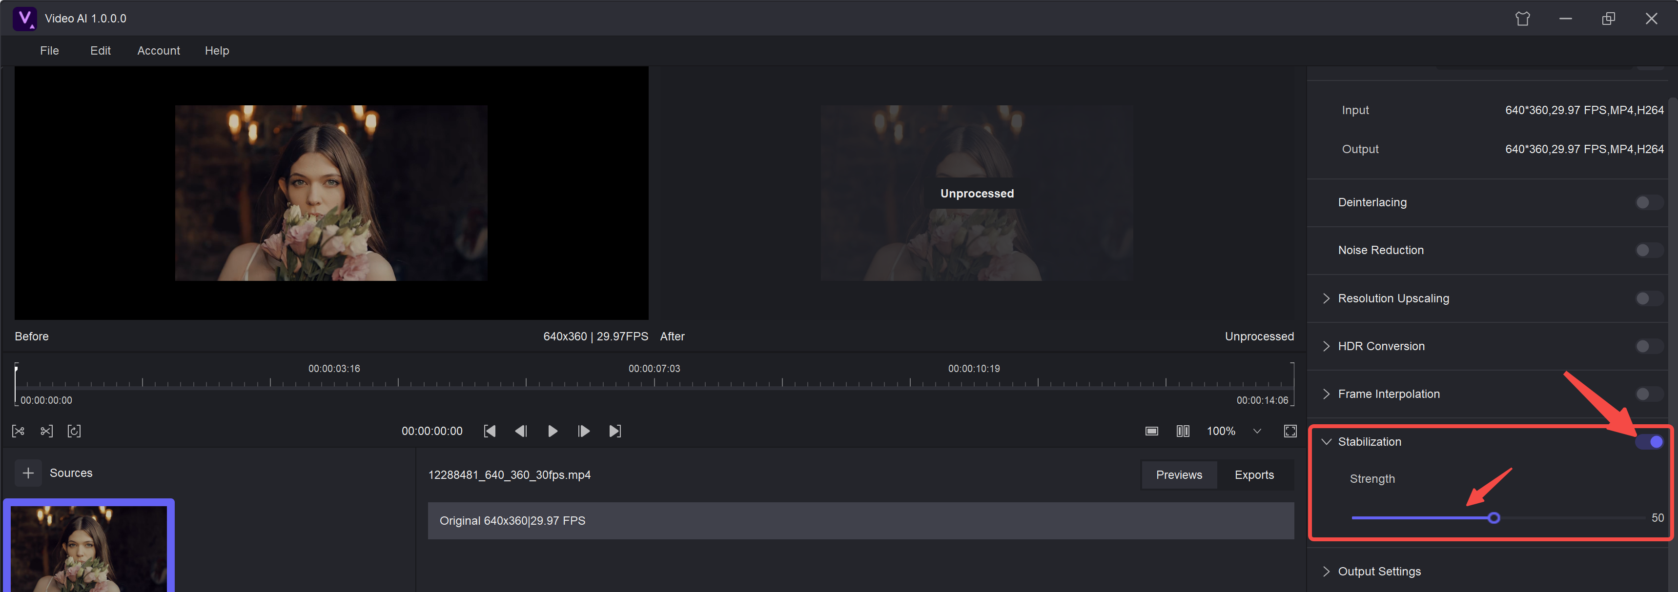
Task: Click the end timecode 00:00:14:06
Action: 1263,400
